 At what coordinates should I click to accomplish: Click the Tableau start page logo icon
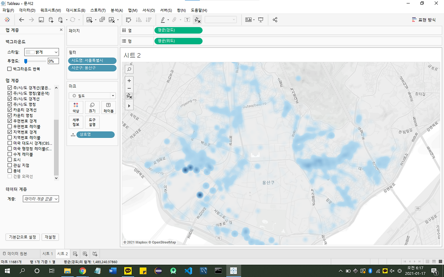(7, 20)
